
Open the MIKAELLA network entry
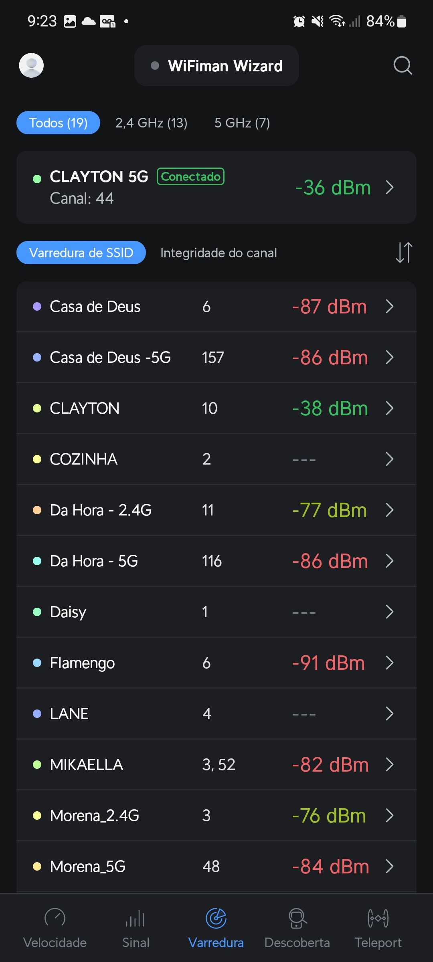click(x=87, y=764)
